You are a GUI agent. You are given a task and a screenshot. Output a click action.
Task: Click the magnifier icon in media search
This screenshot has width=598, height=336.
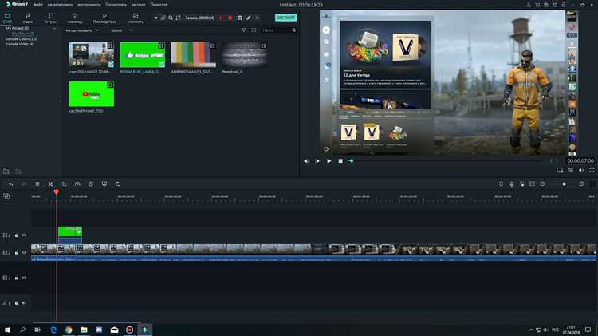click(x=293, y=30)
